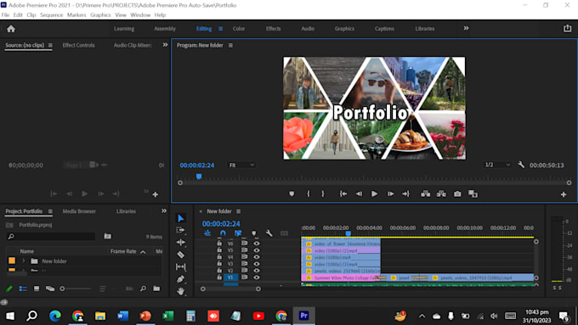
Task: Toggle lock on V3 track
Action: point(219,264)
